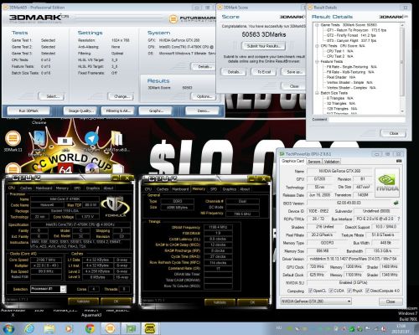Click the To Excel button
Viewport: 419px width, 335px height.
264,72
